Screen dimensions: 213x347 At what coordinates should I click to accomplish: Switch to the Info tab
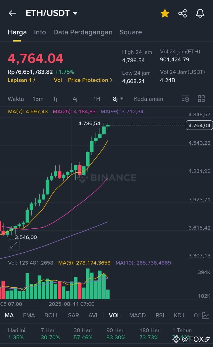point(40,32)
